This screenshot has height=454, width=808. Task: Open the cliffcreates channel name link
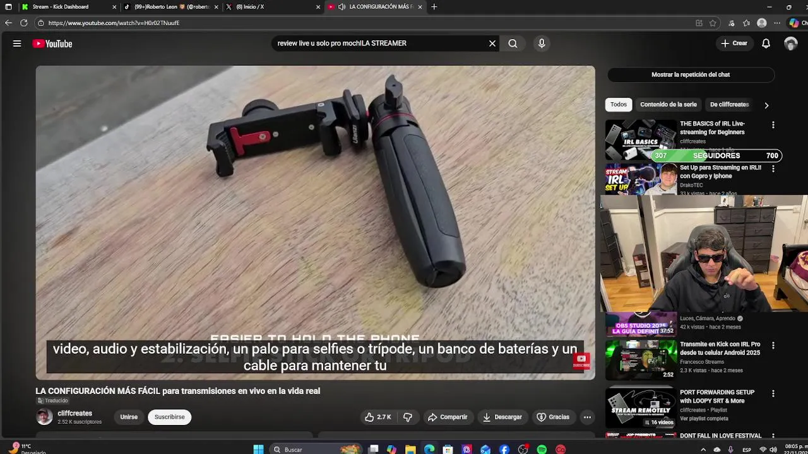click(x=74, y=413)
